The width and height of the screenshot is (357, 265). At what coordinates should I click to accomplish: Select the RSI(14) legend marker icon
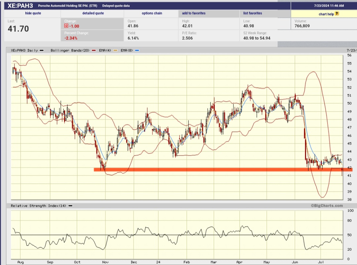pos(70,205)
